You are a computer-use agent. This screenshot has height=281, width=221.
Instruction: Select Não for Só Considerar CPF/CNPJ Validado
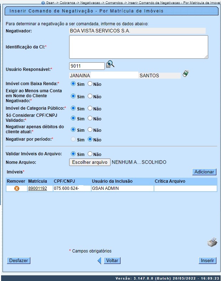point(90,118)
